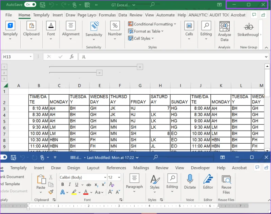Toggle Italic in Word ribbon
The height and width of the screenshot is (214, 271).
[70, 185]
